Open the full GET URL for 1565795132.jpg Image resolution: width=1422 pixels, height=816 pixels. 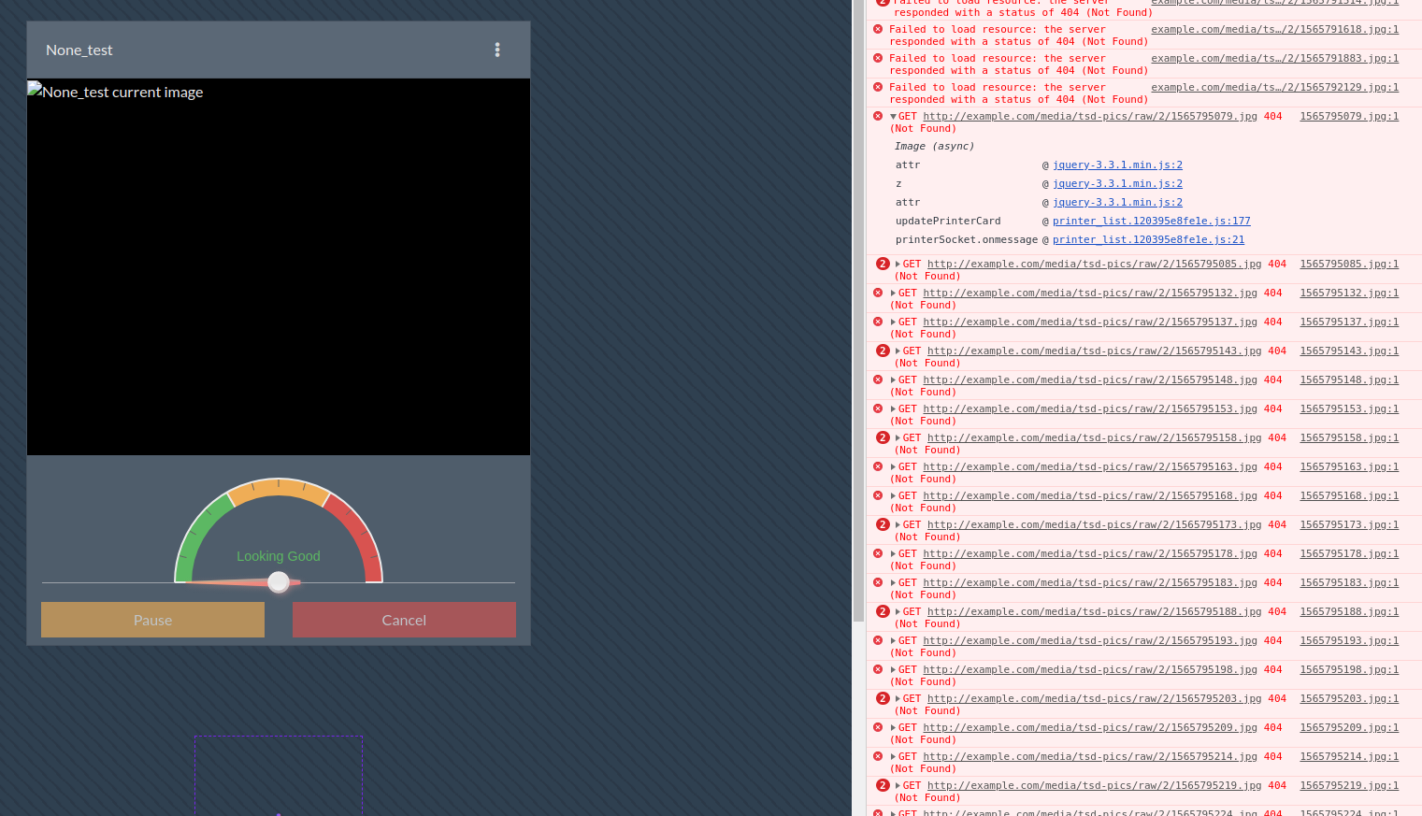click(x=1090, y=293)
